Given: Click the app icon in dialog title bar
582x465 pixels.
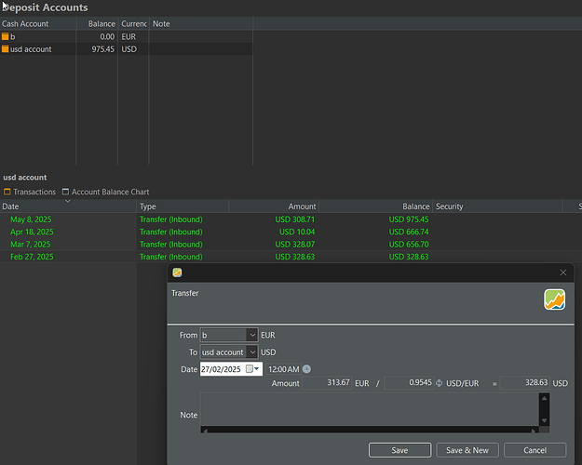Looking at the screenshot, I should 178,272.
